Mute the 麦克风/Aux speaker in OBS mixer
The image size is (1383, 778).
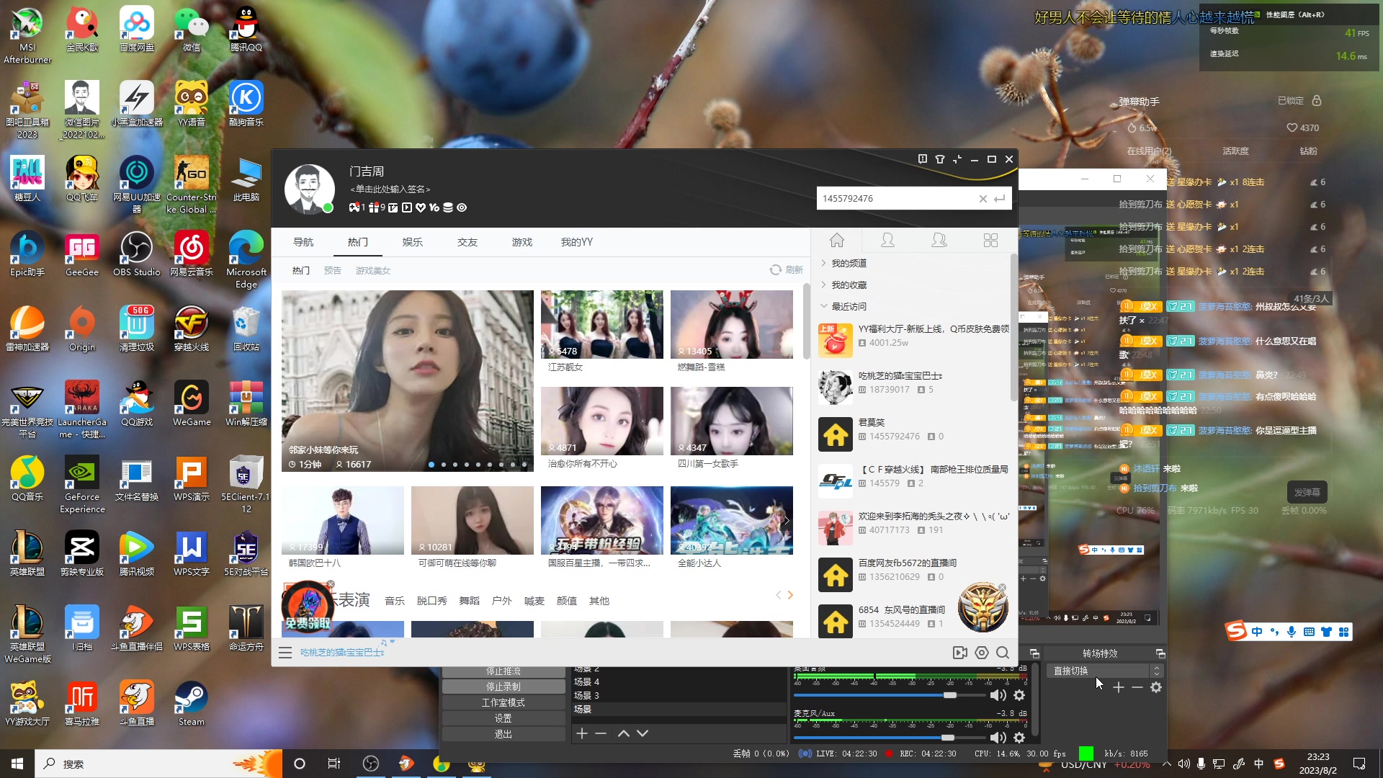pyautogui.click(x=998, y=738)
